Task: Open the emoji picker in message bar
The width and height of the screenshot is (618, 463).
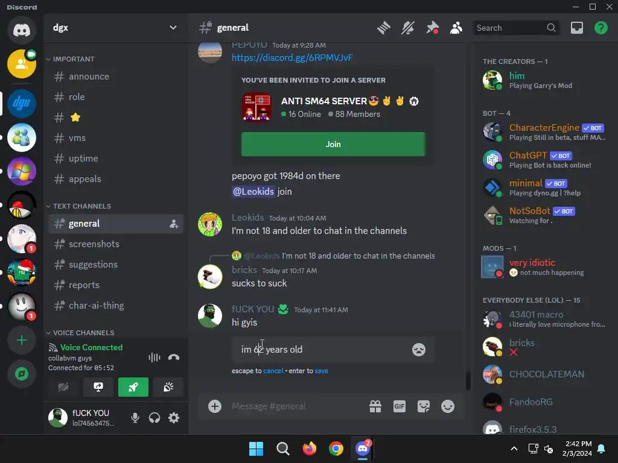Action: pos(448,406)
